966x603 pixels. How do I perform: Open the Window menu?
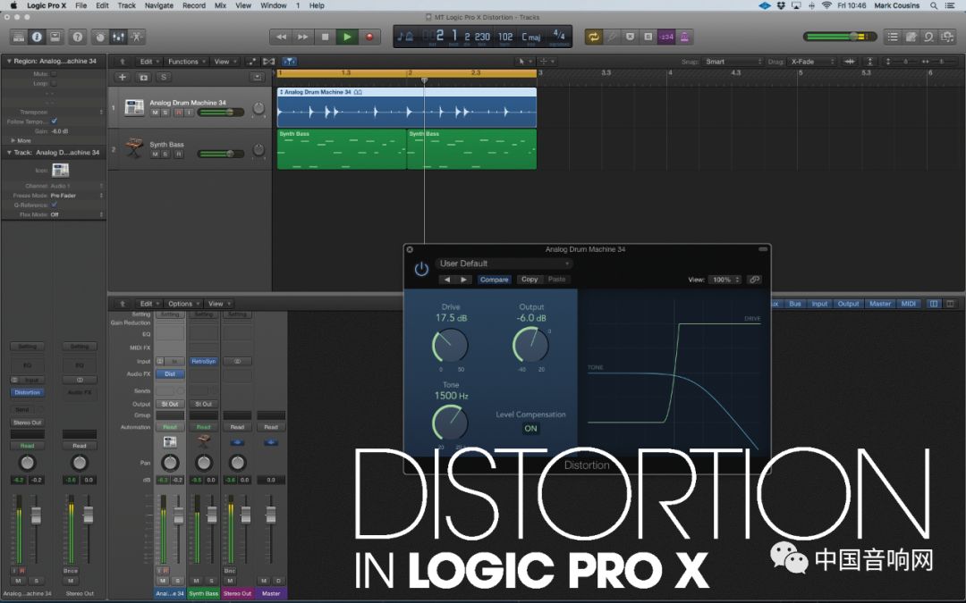(x=274, y=5)
